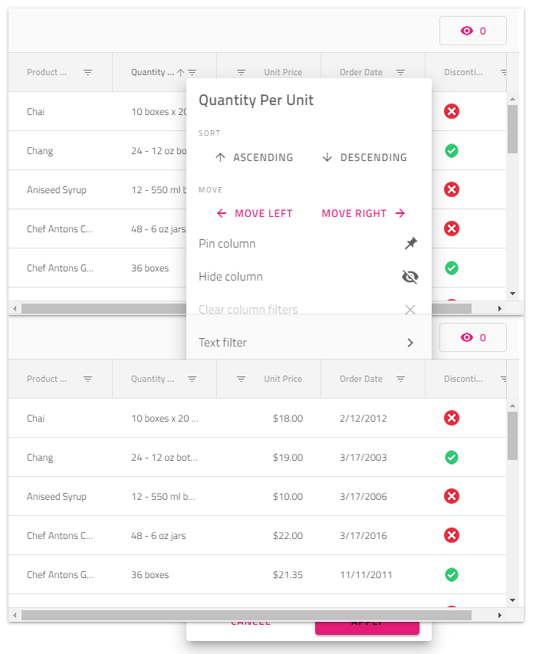Screen dimensions: 536x654
Task: Choose Move Left in the column menu
Action: [x=255, y=213]
